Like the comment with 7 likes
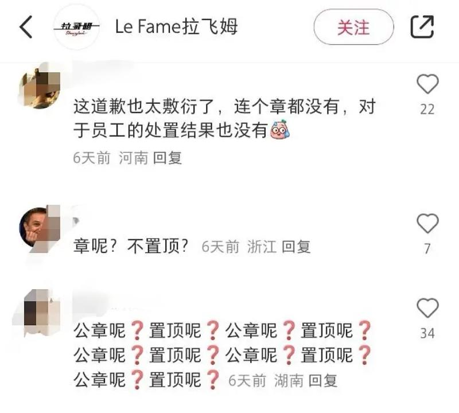Screen dimensions: 459x413 click(427, 223)
